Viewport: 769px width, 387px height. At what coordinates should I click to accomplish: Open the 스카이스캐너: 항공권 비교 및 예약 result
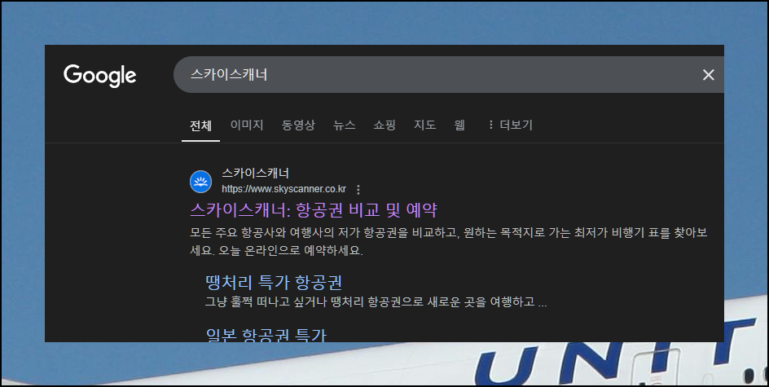pos(314,210)
